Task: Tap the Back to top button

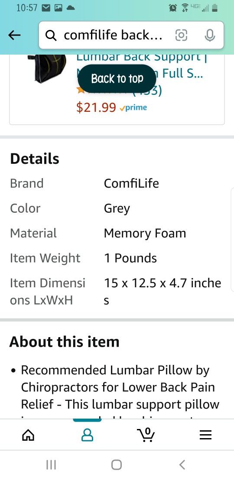Action: tap(117, 79)
